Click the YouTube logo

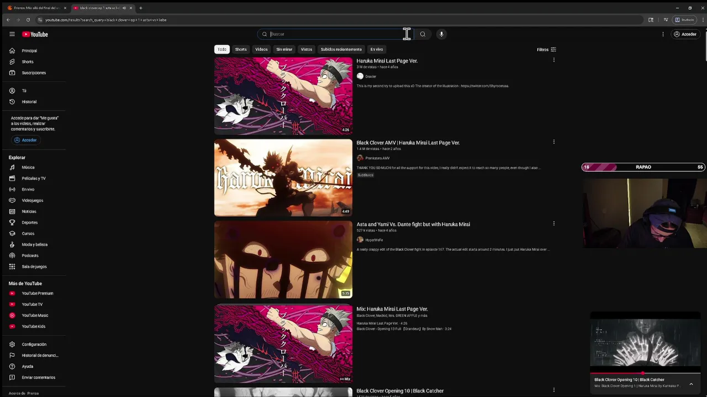35,34
